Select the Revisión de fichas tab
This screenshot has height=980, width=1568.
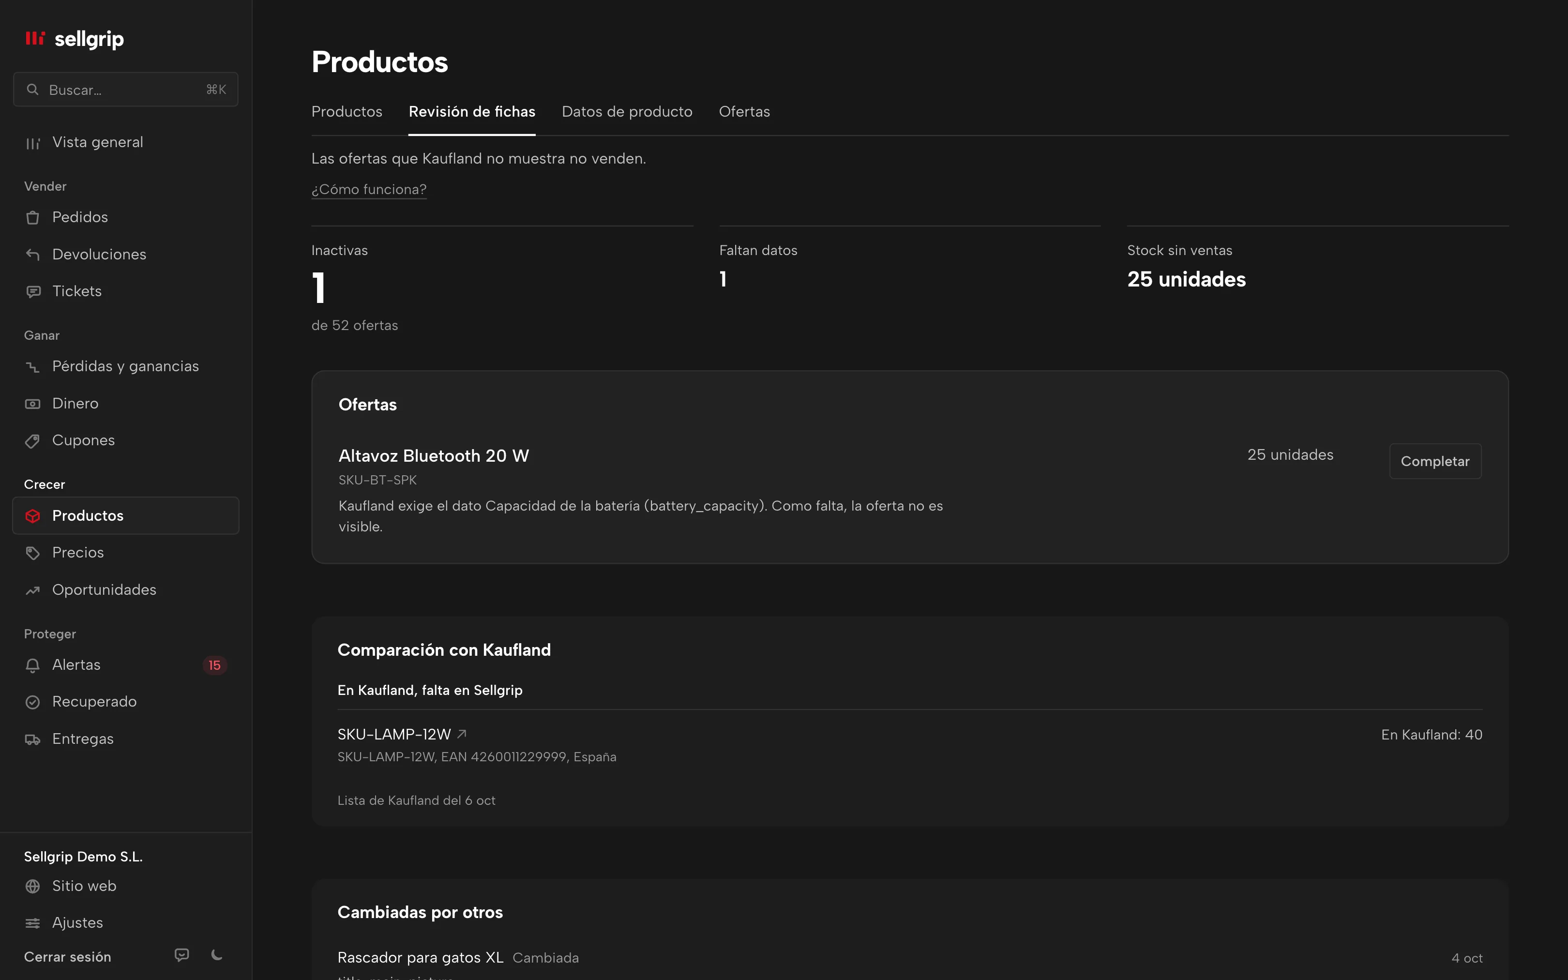point(472,111)
